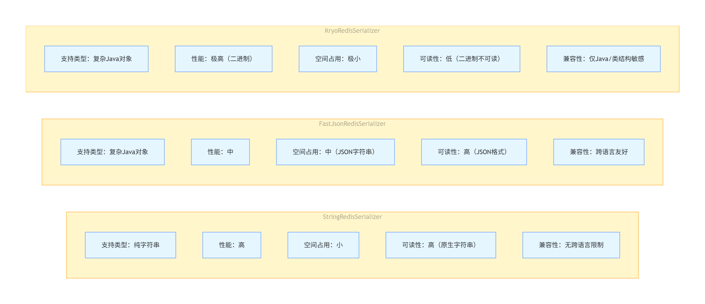Select the 空间占用：小 node

coord(323,245)
